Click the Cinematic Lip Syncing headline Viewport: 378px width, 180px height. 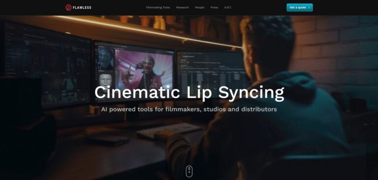pos(189,93)
